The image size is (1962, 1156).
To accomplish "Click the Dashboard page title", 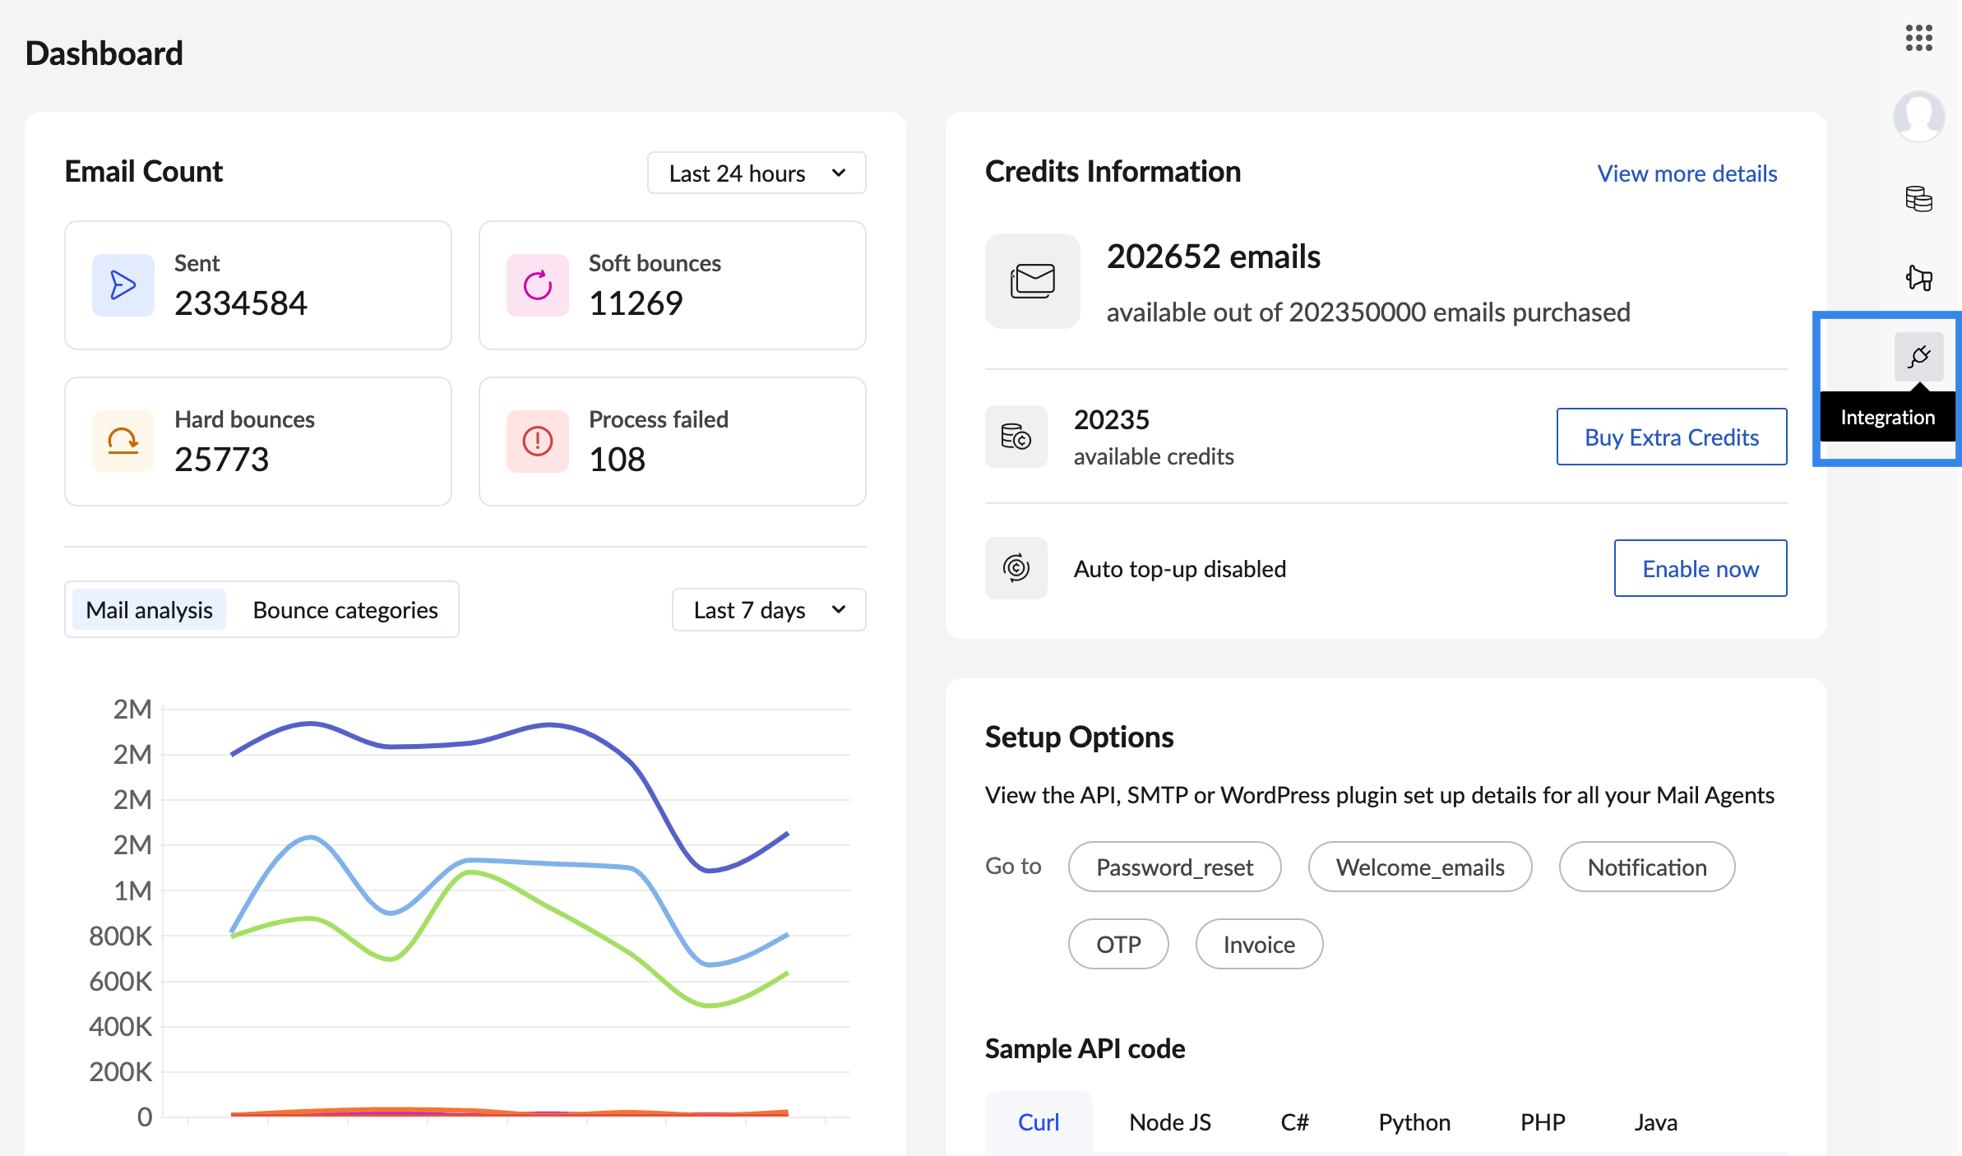I will 104,53.
